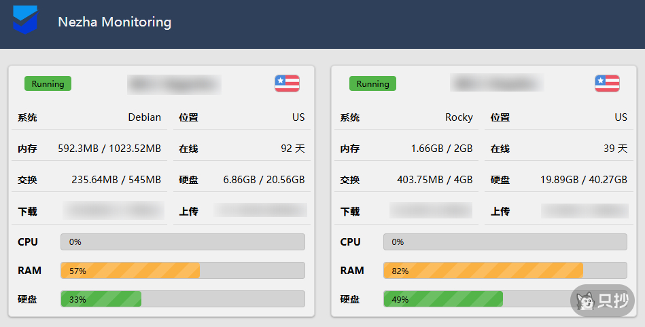This screenshot has width=645, height=327.
Task: Click the blurred server name on the Rocky card
Action: 497,83
